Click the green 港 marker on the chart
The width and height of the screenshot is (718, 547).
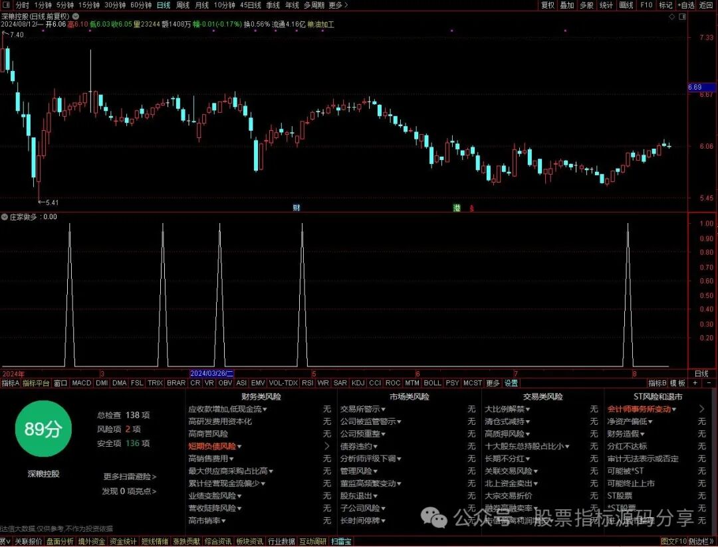(x=457, y=208)
